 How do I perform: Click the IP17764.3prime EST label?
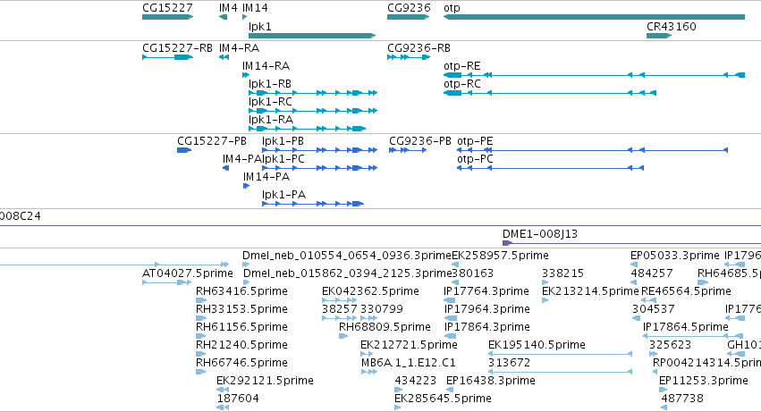486,291
